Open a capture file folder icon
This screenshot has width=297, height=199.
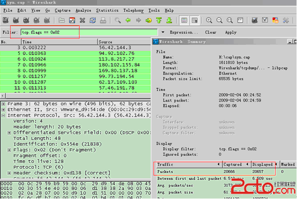pyautogui.click(x=61, y=20)
